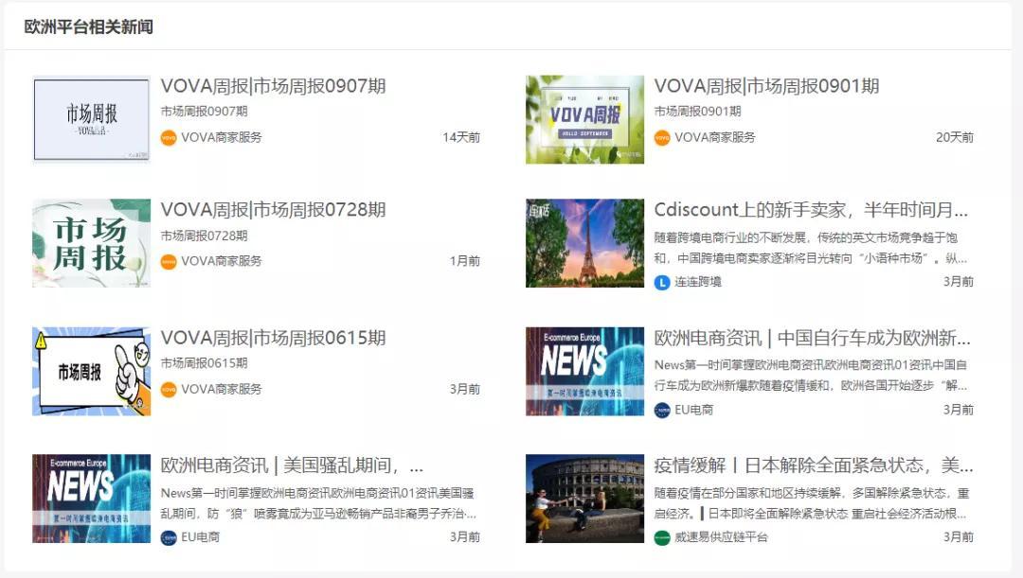
Task: Click the Colosseum thumbnail on 疫情缓解 article
Action: pyautogui.click(x=584, y=498)
